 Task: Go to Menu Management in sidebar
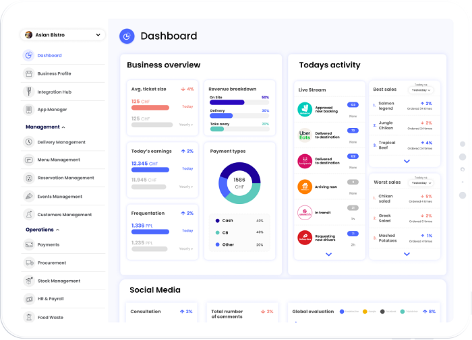[58, 160]
